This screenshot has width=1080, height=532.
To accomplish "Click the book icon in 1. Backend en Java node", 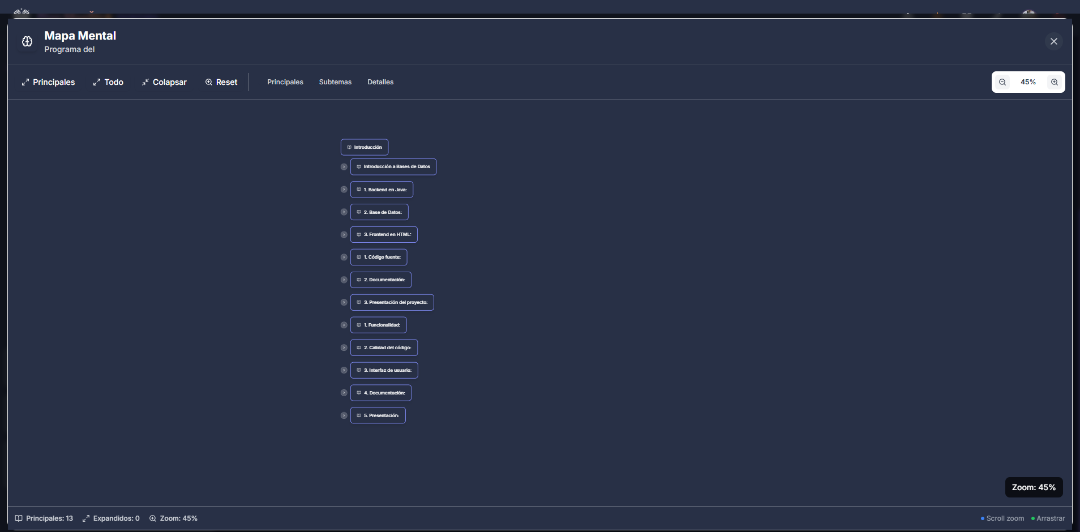I will [x=359, y=190].
